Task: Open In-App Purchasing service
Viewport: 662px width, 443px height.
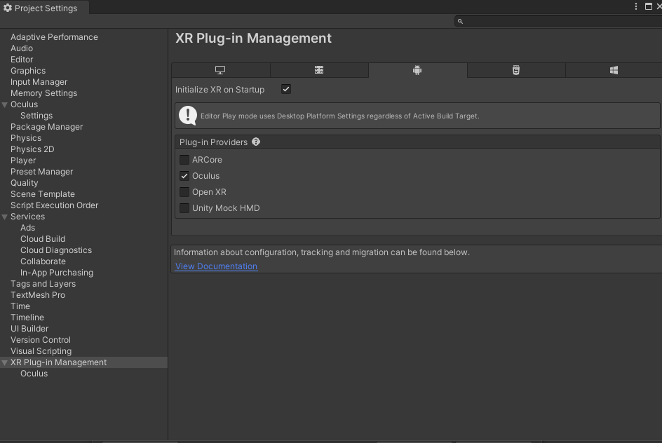Action: click(57, 273)
